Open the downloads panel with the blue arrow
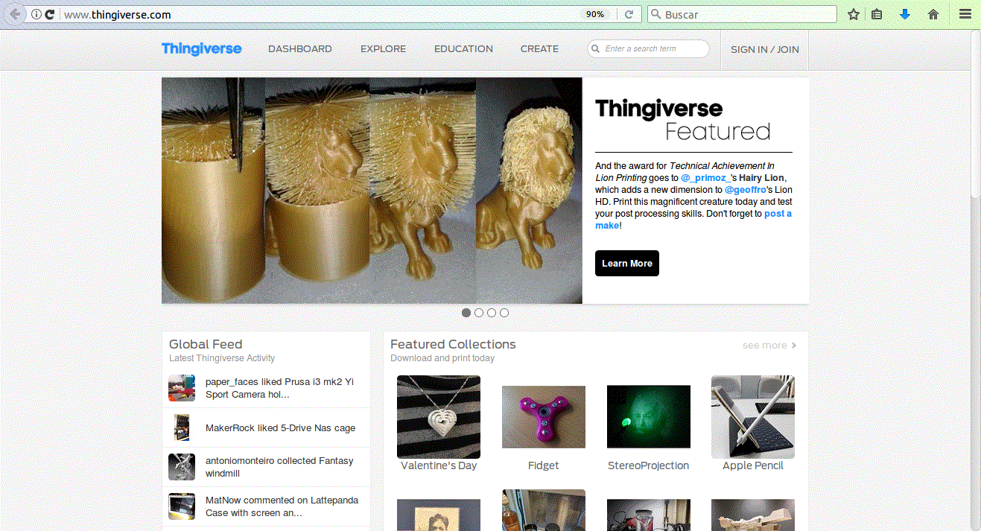The height and width of the screenshot is (531, 981). [904, 13]
